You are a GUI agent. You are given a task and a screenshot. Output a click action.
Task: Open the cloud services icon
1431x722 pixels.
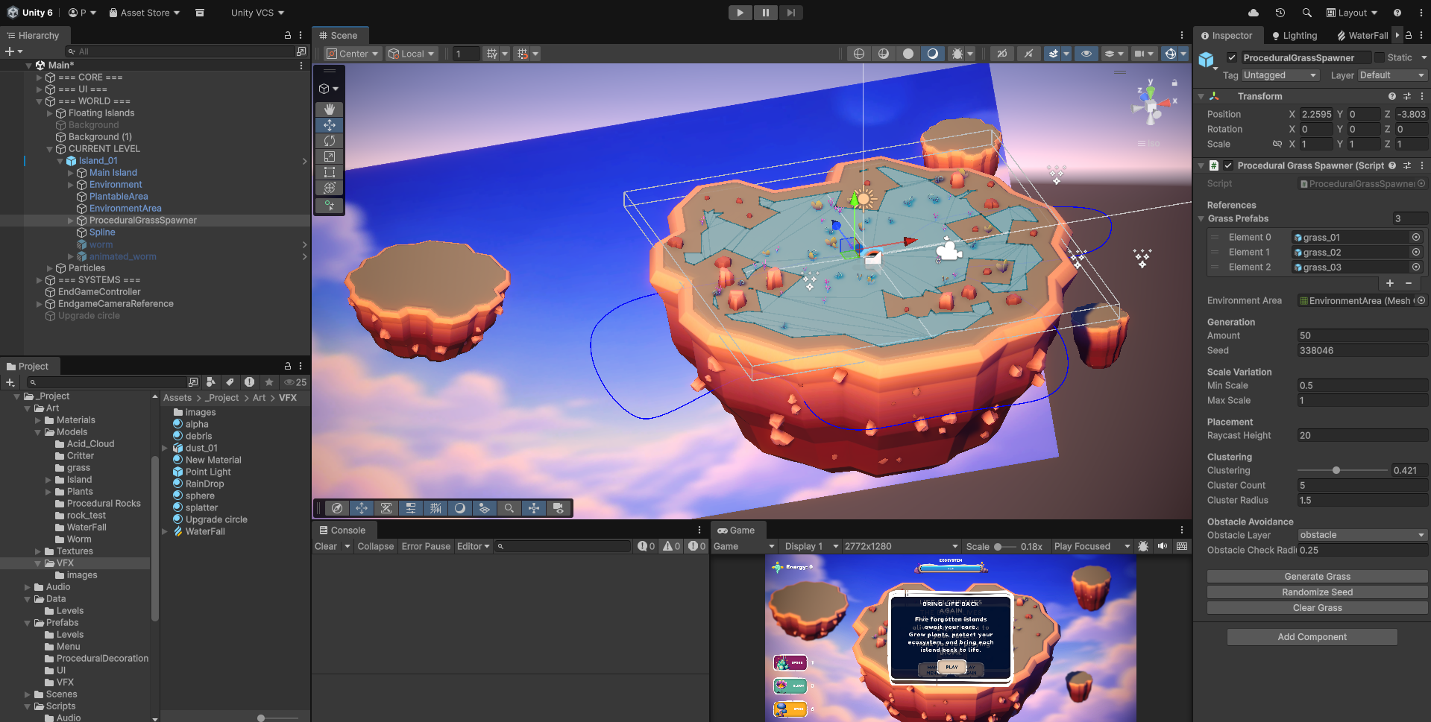[1254, 13]
